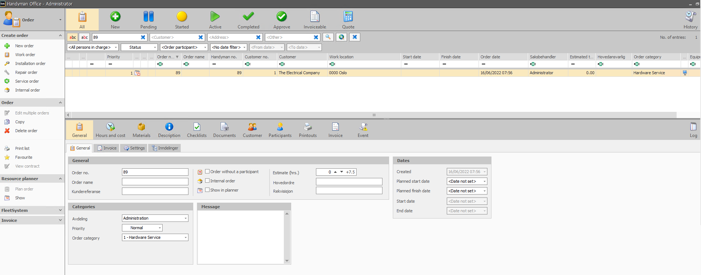Expand the Priority Normal dropdown
Image resolution: width=701 pixels, height=275 pixels.
[x=142, y=228]
